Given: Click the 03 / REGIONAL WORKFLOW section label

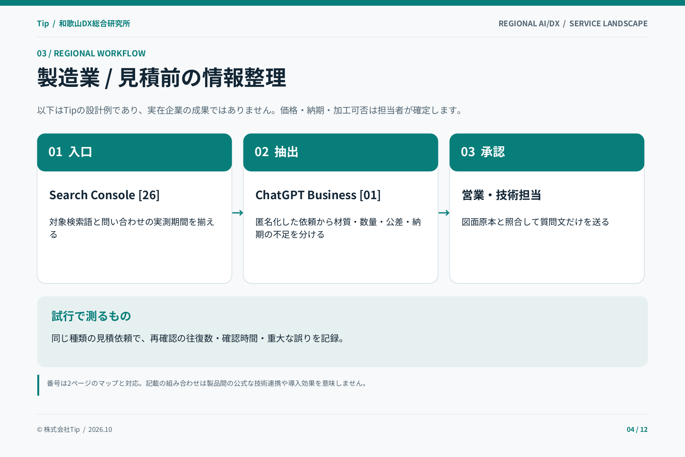Looking at the screenshot, I should (x=91, y=53).
